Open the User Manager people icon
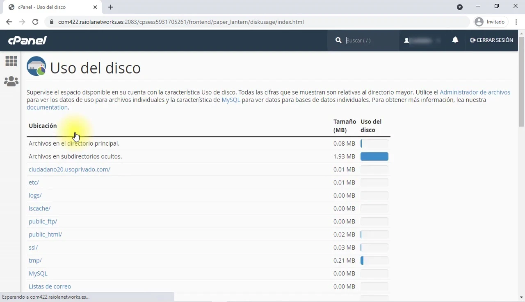 coord(11,81)
